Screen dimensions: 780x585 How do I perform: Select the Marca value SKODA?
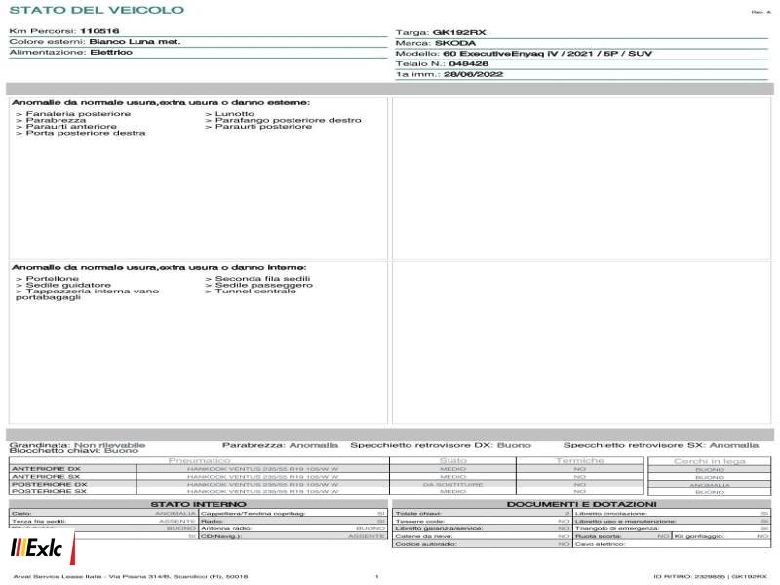tap(455, 43)
